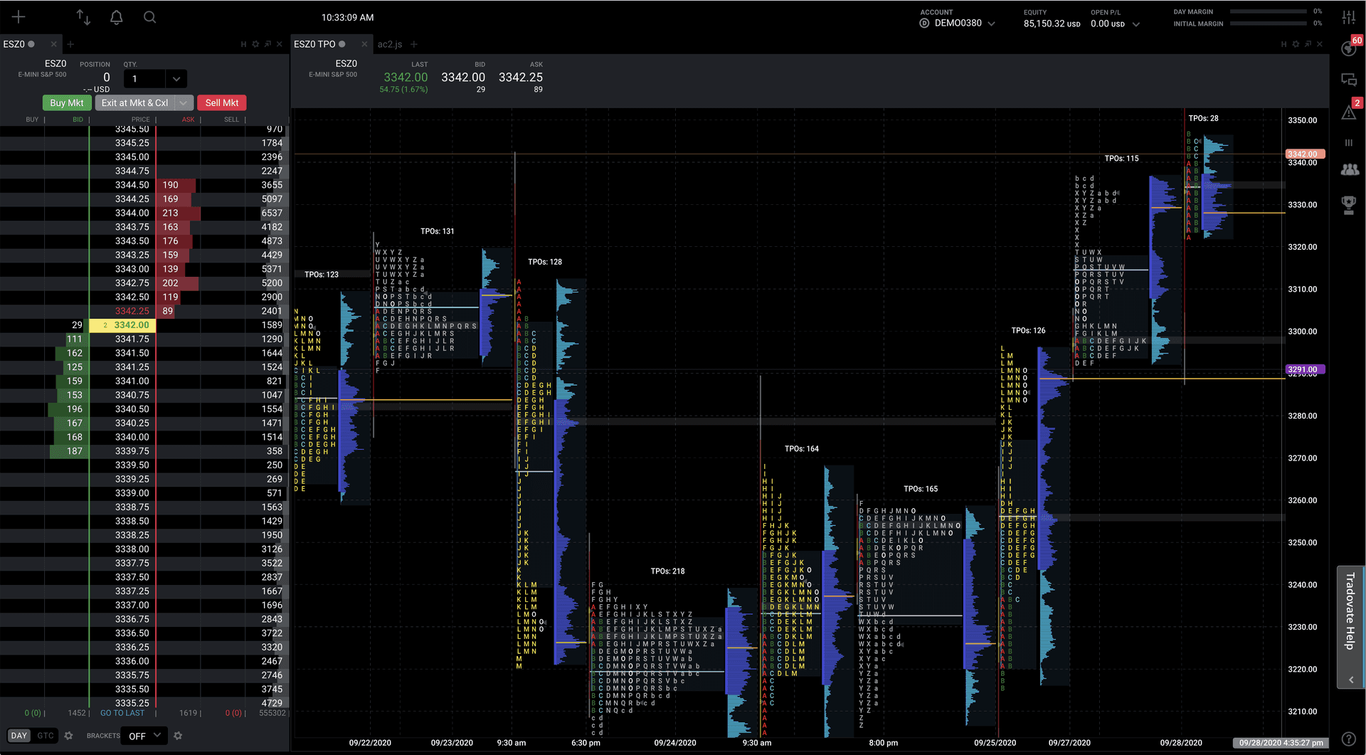The image size is (1366, 755).
Task: Select DAY time-in-force toggle
Action: 19,736
